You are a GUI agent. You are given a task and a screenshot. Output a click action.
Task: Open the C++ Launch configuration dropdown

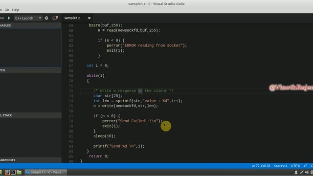pos(28,18)
